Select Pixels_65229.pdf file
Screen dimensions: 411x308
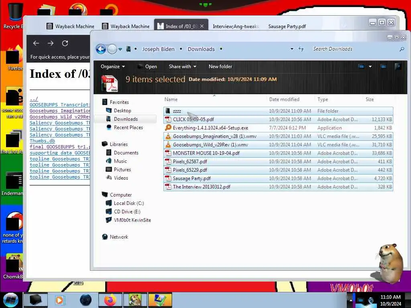pyautogui.click(x=278, y=170)
